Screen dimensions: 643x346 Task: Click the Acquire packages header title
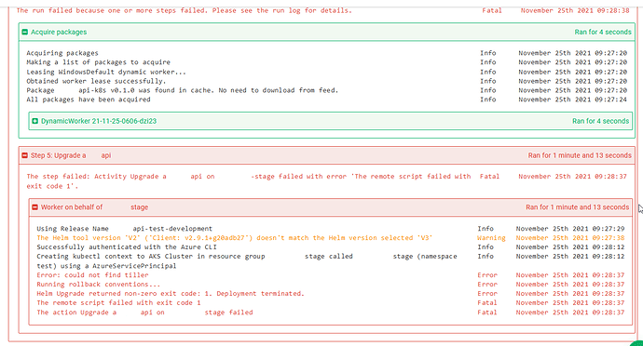click(59, 32)
